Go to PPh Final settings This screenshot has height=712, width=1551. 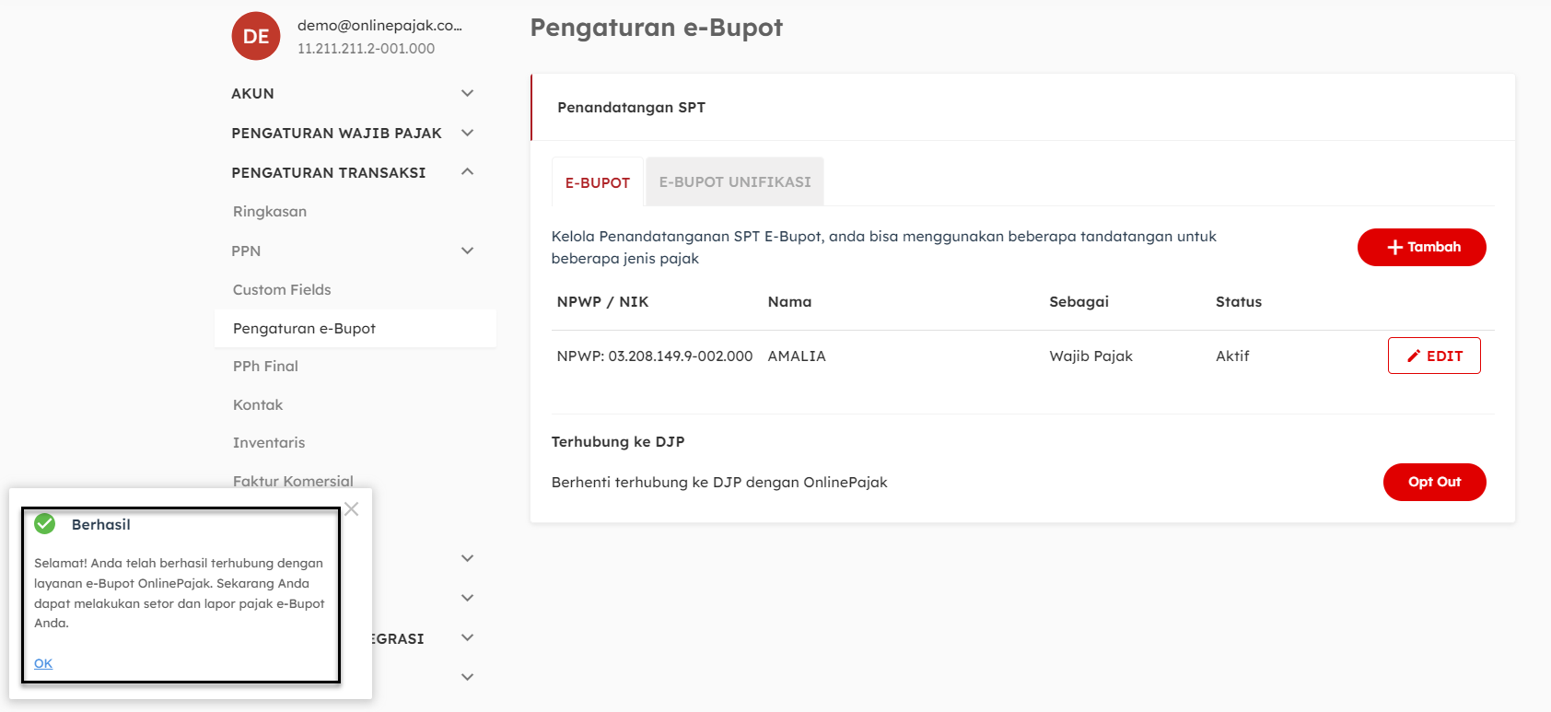265,367
